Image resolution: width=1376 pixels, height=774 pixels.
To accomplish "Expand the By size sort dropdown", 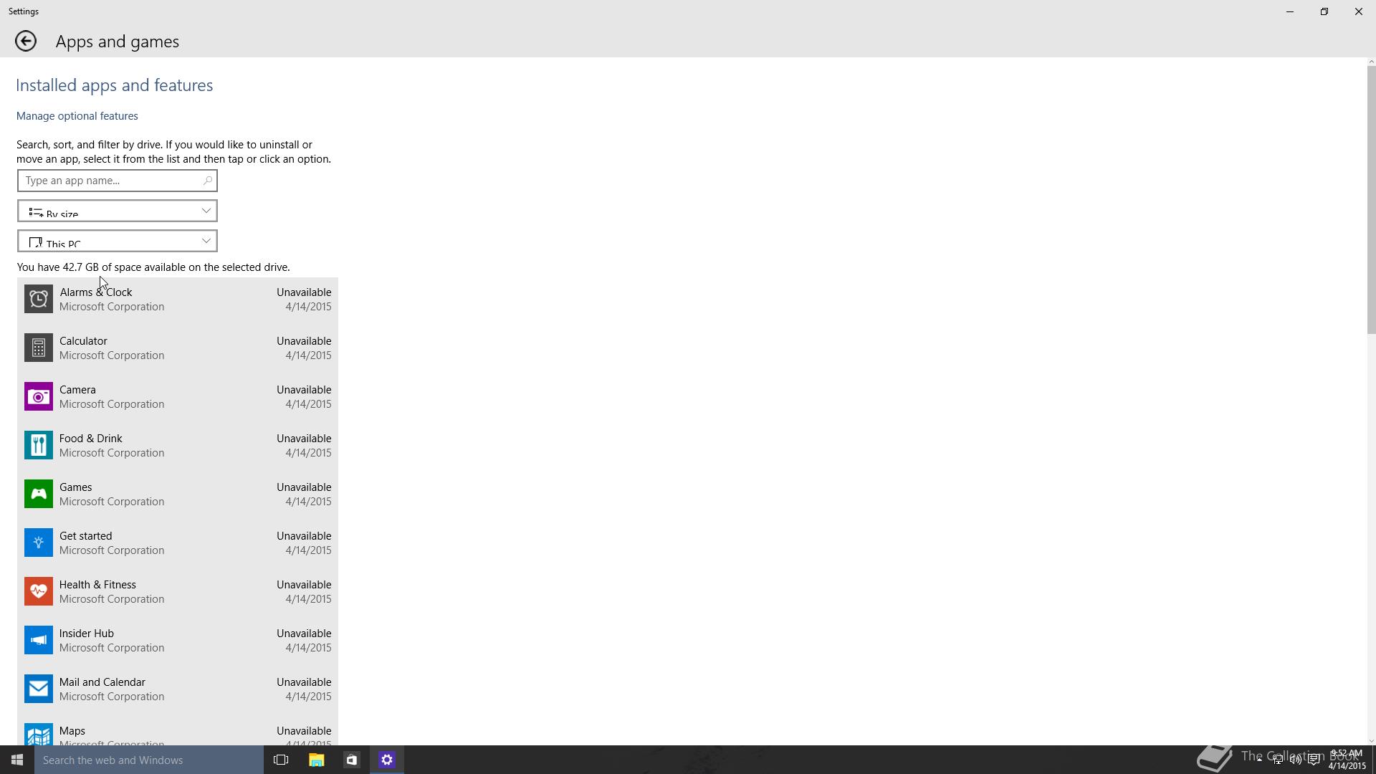I will 118,211.
